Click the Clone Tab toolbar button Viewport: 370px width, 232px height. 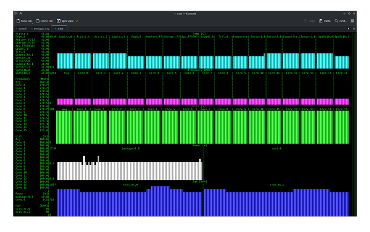pos(45,21)
